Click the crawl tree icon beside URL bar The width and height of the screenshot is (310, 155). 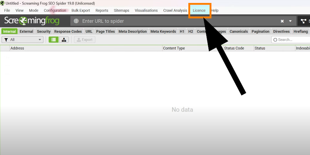click(x=303, y=21)
